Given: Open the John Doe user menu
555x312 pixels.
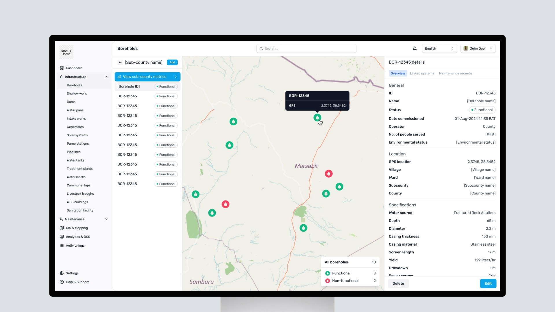Looking at the screenshot, I should click(x=478, y=49).
